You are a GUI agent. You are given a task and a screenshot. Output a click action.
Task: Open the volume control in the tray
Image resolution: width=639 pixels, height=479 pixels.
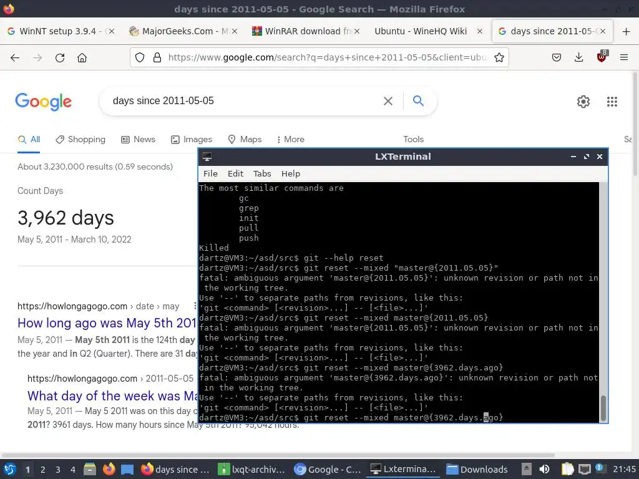pos(544,469)
